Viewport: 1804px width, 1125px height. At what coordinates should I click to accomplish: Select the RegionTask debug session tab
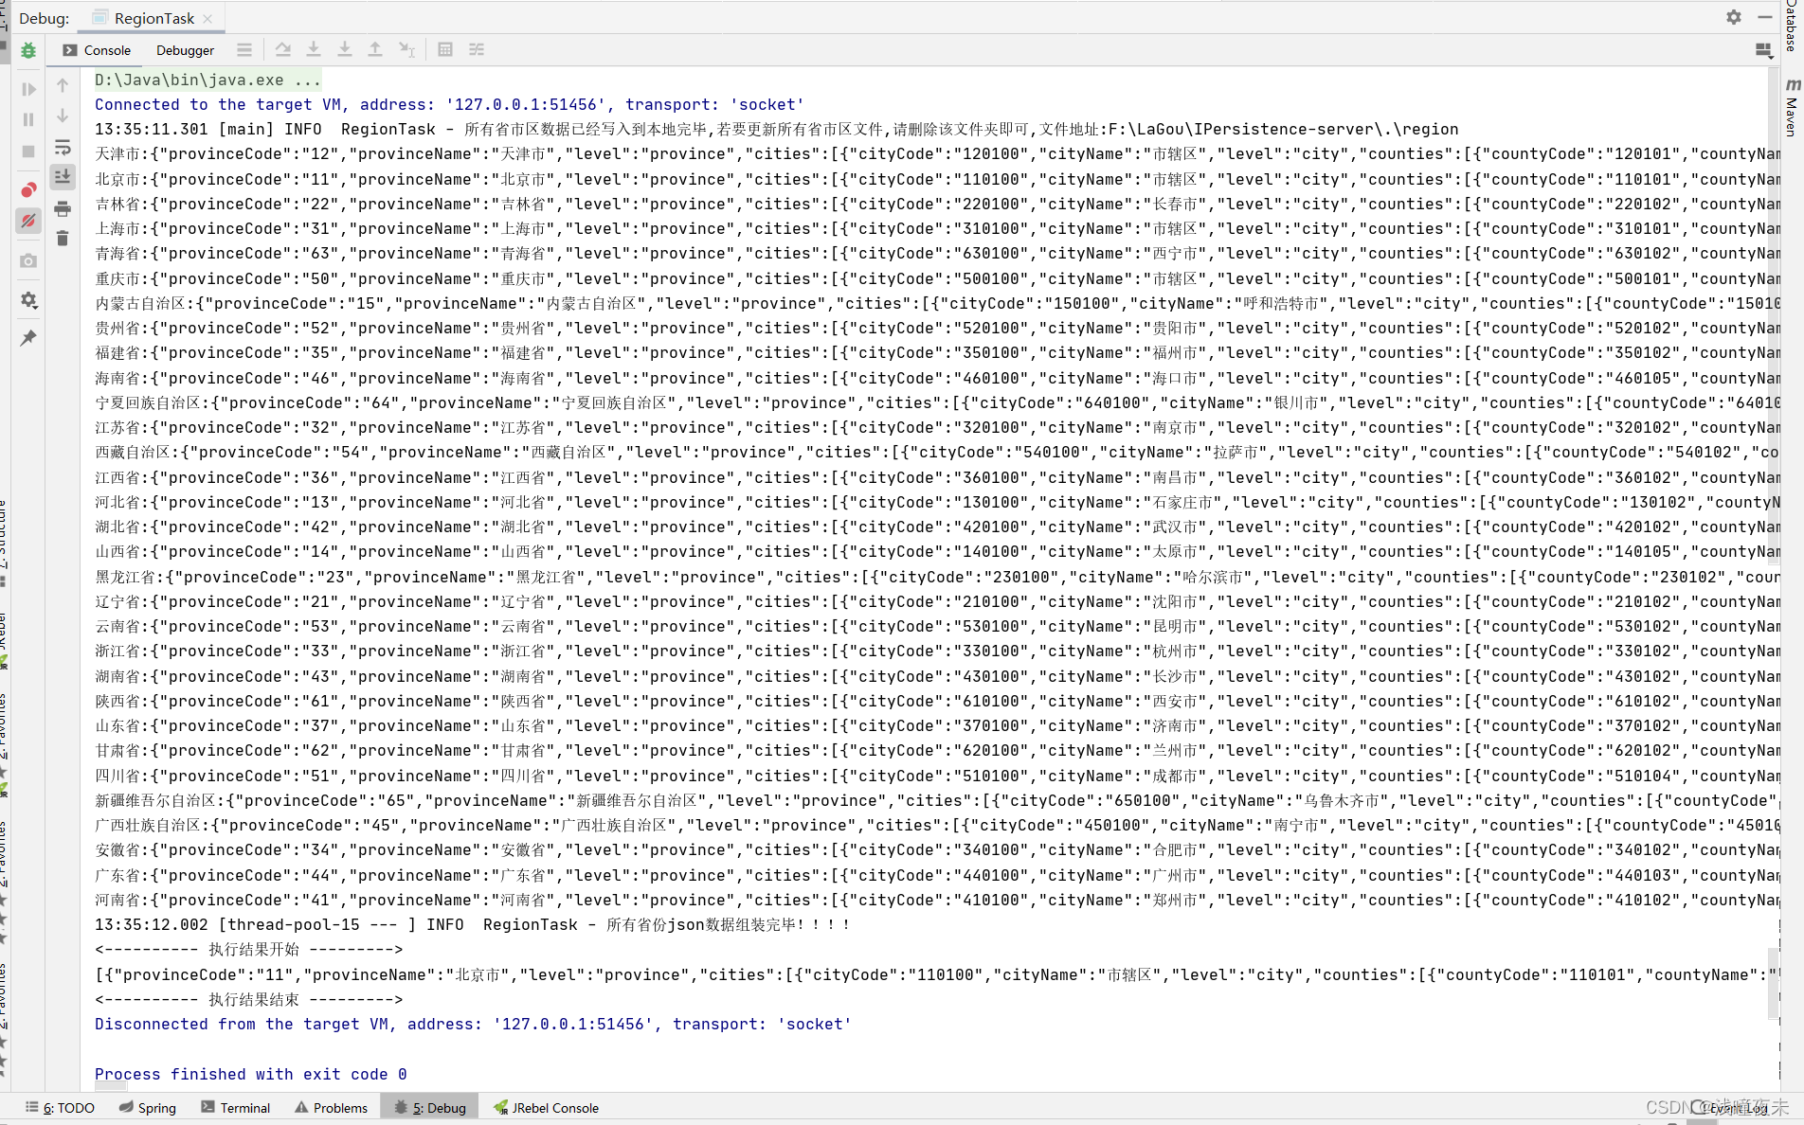(144, 18)
